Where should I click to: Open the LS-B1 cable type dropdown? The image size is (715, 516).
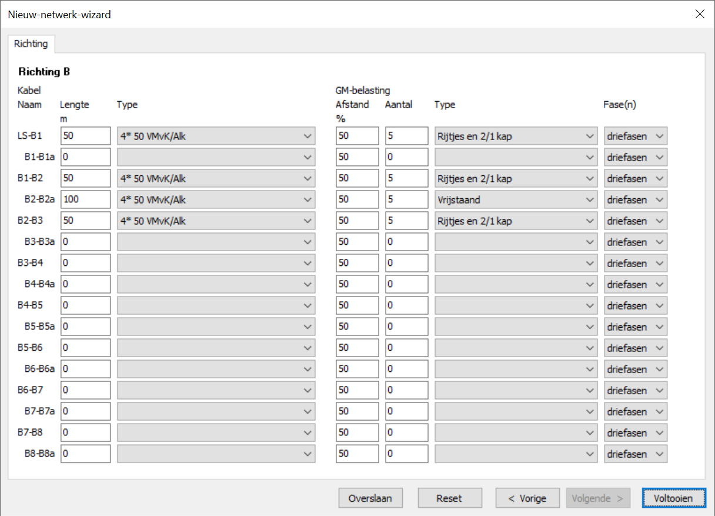pyautogui.click(x=216, y=137)
